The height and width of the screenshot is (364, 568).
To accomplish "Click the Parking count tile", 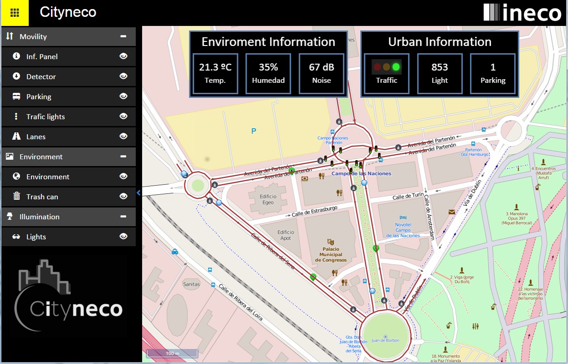I will pos(493,74).
